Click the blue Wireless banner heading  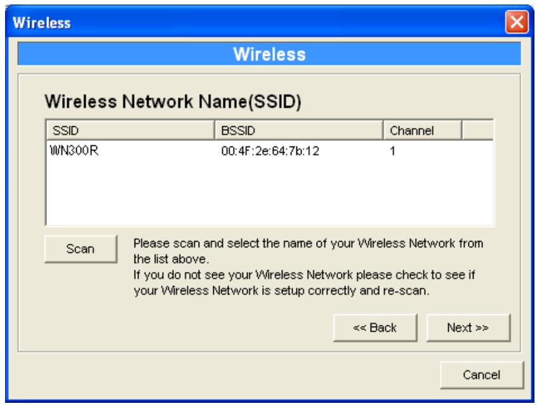coord(269,54)
